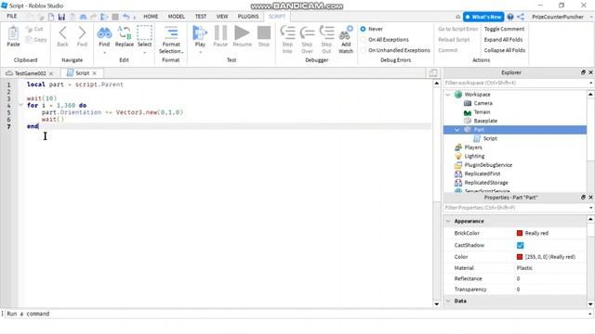The image size is (595, 334).
Task: Click the help question mark icon
Action: (510, 17)
